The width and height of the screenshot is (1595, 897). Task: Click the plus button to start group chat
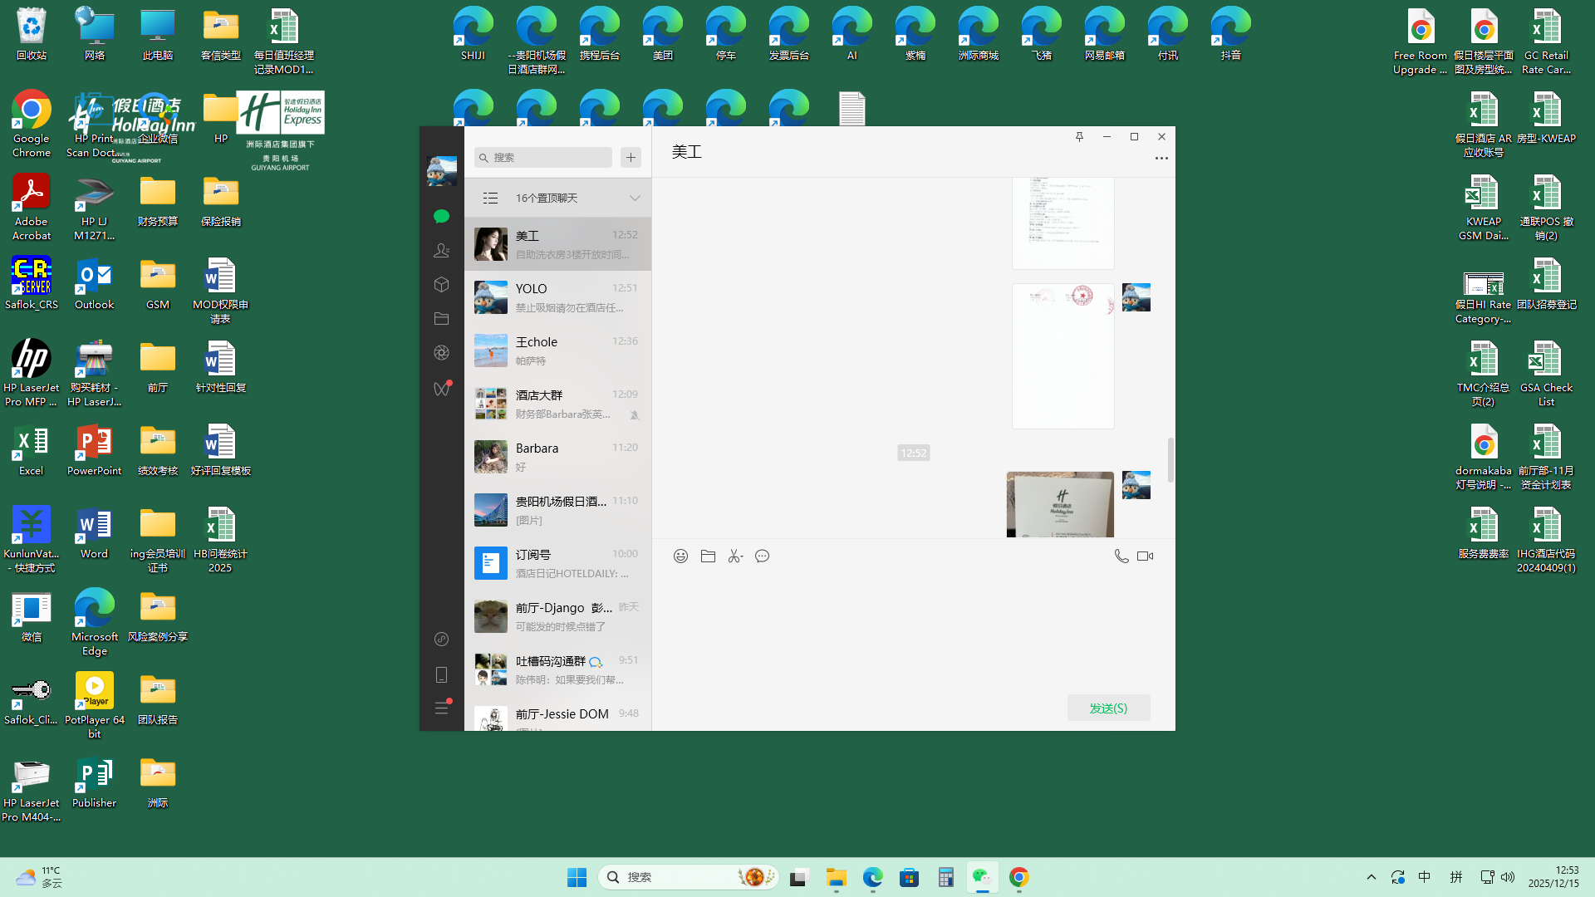pos(631,158)
